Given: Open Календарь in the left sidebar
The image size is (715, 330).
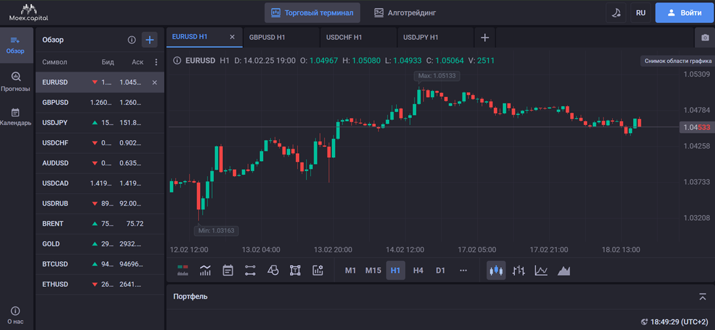Looking at the screenshot, I should [x=15, y=117].
